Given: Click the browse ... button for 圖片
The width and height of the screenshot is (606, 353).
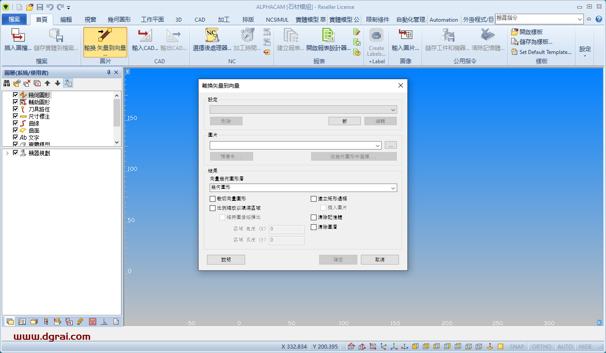Looking at the screenshot, I should coord(391,145).
